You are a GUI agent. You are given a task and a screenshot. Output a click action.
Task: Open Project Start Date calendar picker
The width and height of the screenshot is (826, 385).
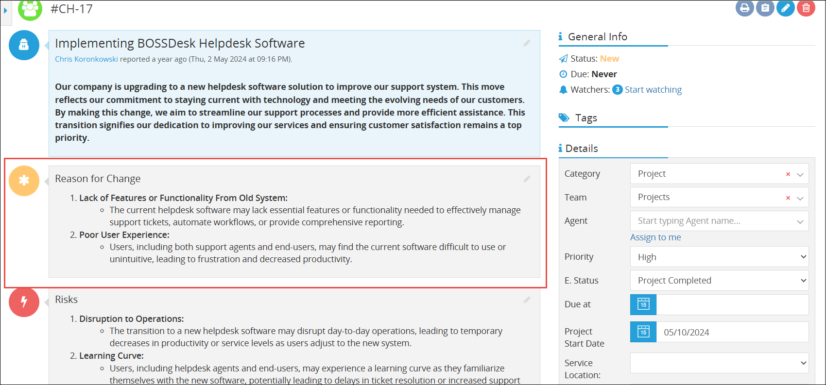pyautogui.click(x=643, y=332)
